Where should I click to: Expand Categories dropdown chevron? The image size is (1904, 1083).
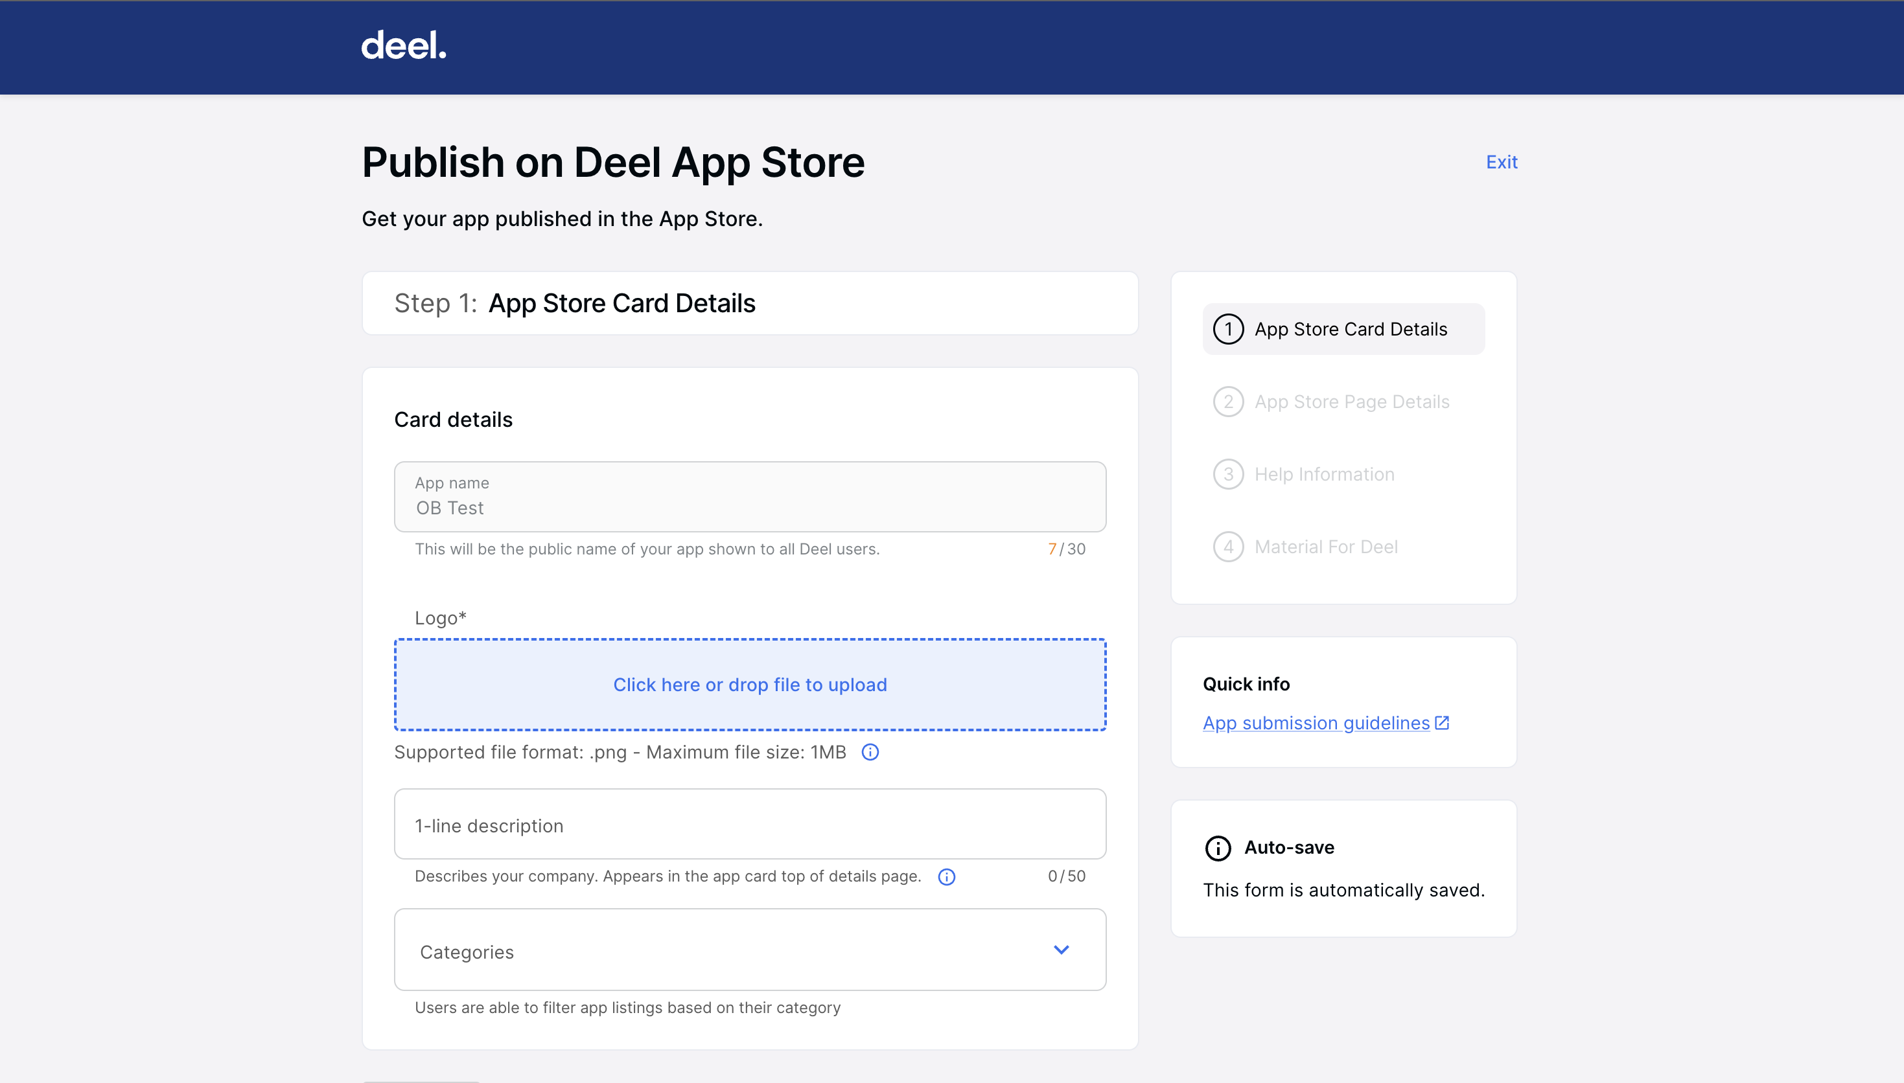click(x=1062, y=950)
